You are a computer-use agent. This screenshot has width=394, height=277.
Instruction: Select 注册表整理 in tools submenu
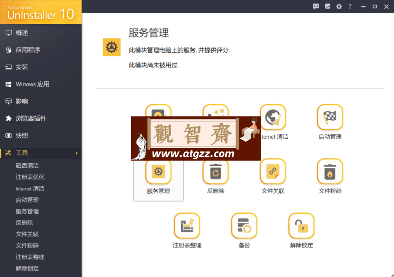tap(30, 257)
